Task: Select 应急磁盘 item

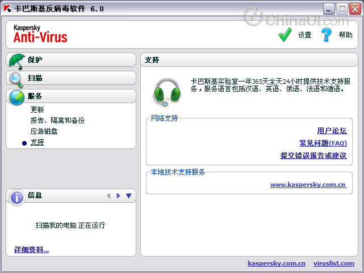Action: (44, 131)
